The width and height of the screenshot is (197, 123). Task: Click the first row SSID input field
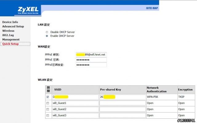pyautogui.click(x=75, y=97)
